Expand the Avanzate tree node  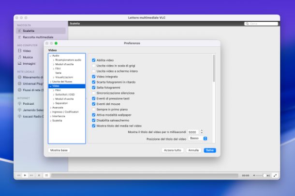pos(50,108)
